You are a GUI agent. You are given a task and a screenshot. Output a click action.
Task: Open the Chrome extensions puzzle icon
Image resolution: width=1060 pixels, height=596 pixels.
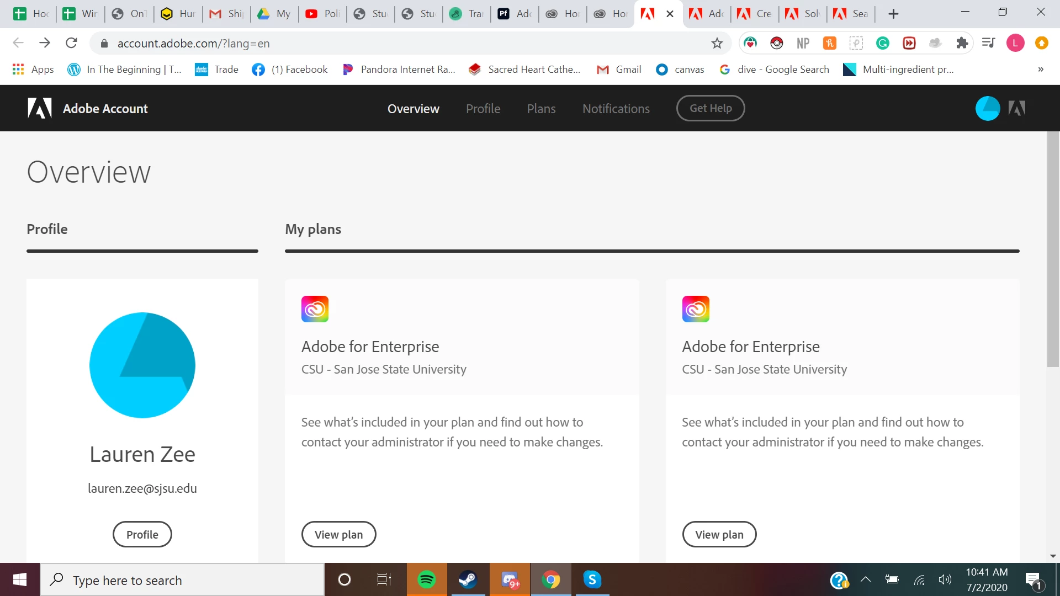[962, 43]
